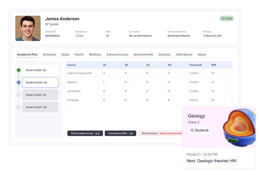Click the Final grade column header
The height and width of the screenshot is (175, 261).
click(196, 65)
